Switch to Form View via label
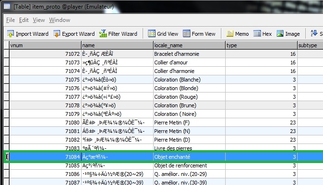This screenshot has width=323, height=185. pos(204,34)
